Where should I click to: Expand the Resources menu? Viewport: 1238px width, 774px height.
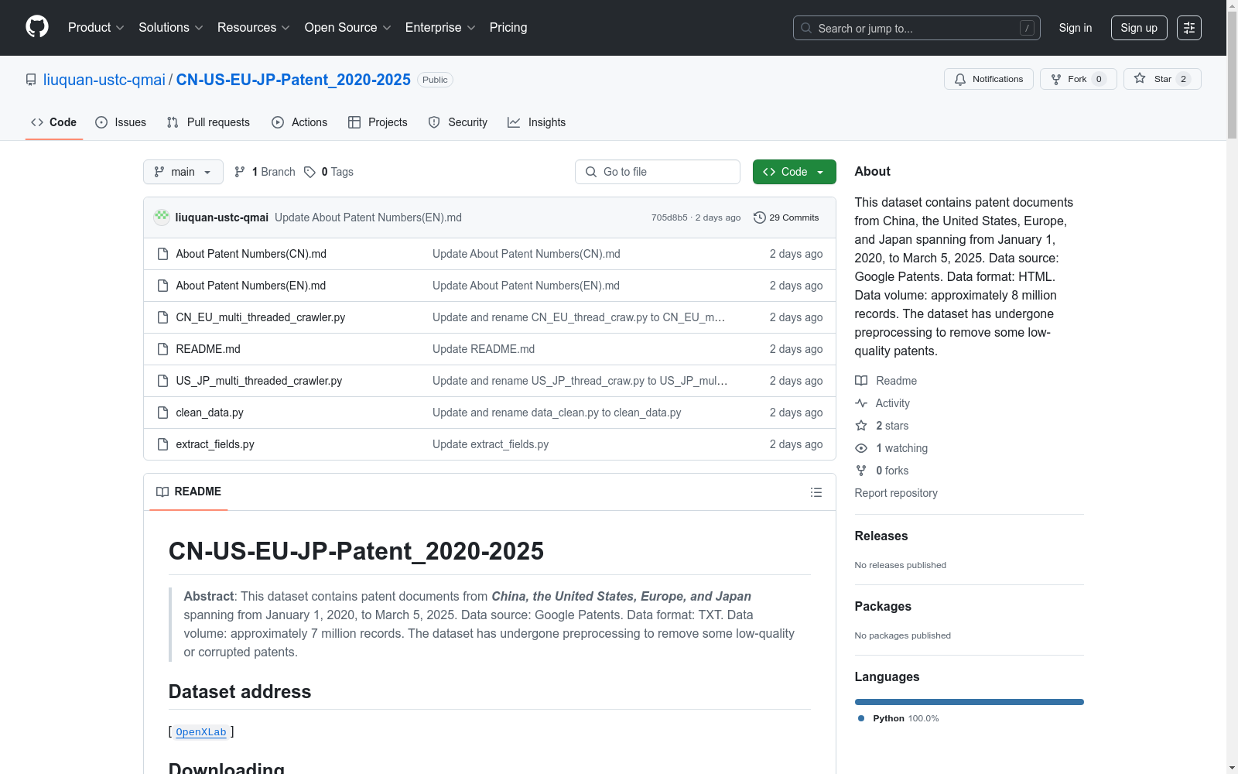point(254,28)
